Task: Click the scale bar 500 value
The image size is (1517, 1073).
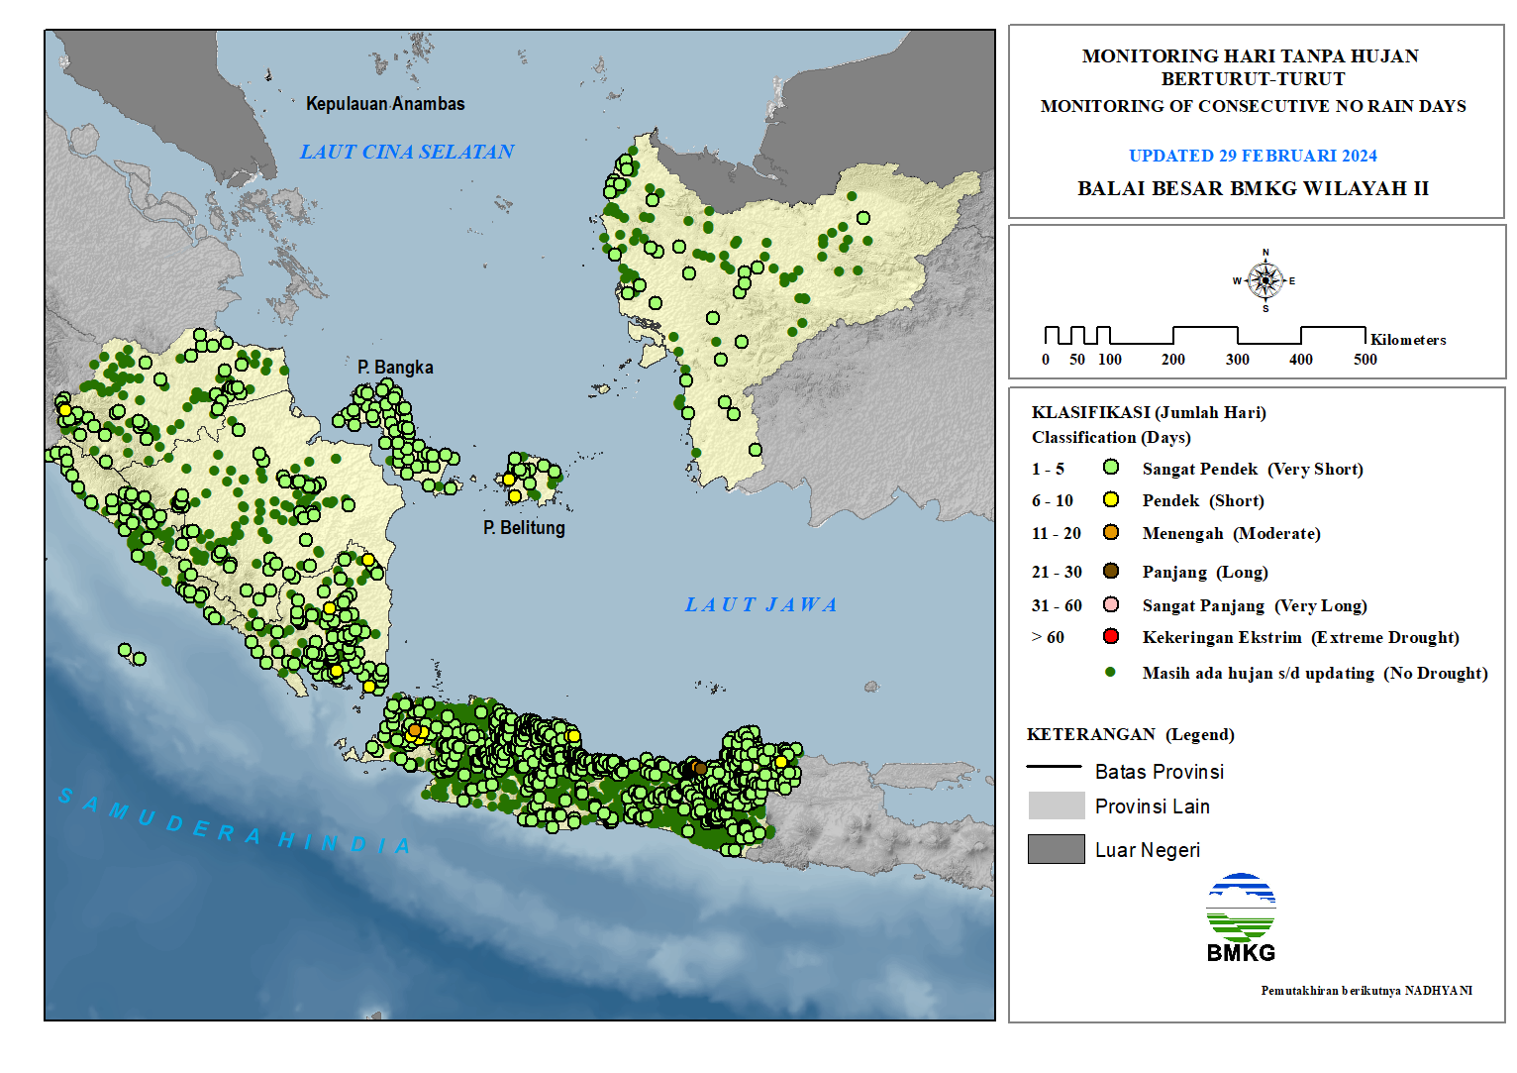Action: click(1365, 360)
